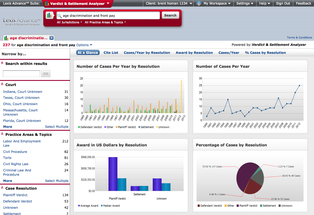Open the Verdict & Settlement Analyzer suite dropdown
314x215 pixels.
point(108,3)
